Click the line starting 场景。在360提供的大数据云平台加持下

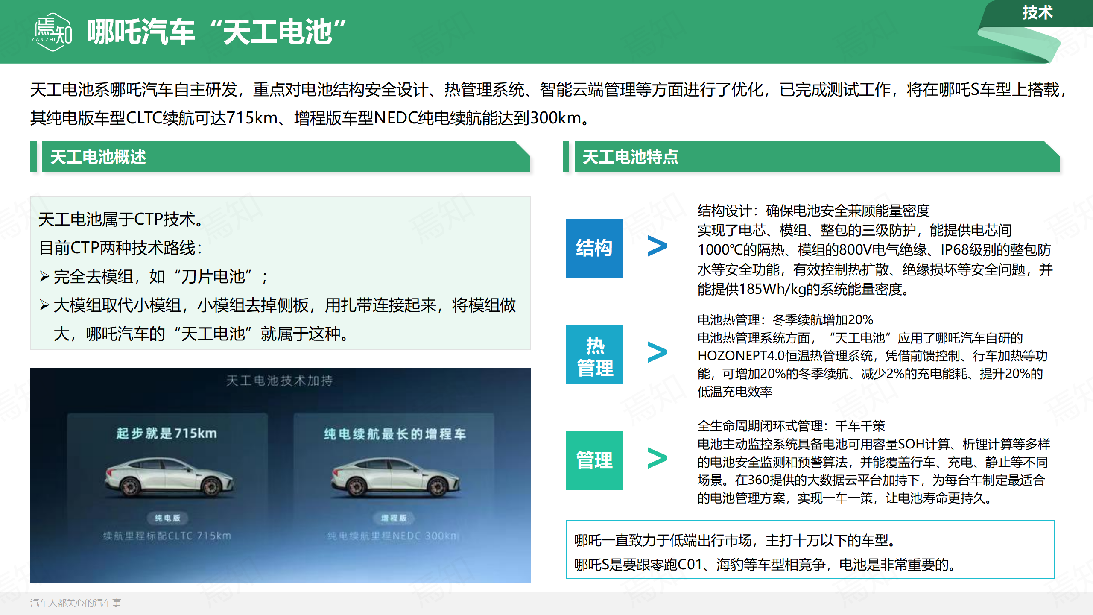coord(871,480)
